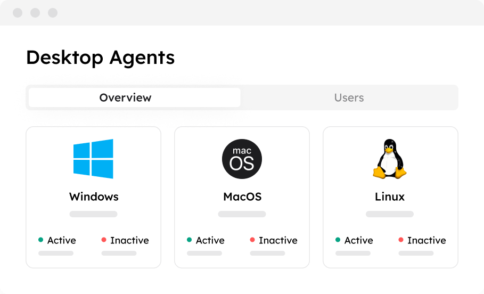Click Active label in Linux card
Viewport: 484px width, 294px height.
coord(359,240)
